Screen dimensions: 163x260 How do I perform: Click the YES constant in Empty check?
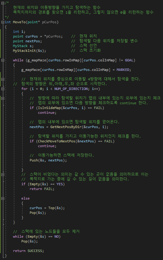coord(60,184)
